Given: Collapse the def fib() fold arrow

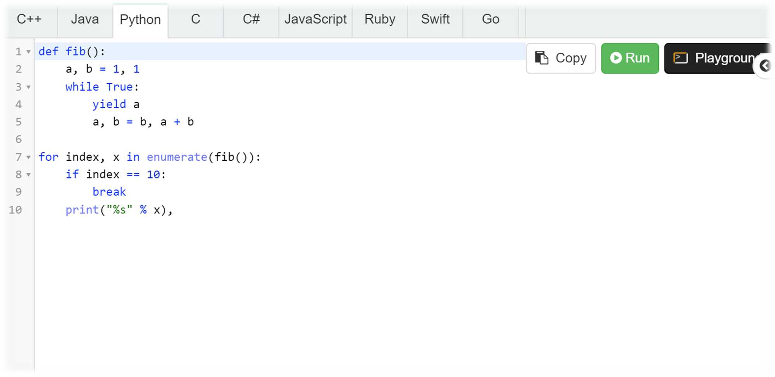Looking at the screenshot, I should 28,52.
